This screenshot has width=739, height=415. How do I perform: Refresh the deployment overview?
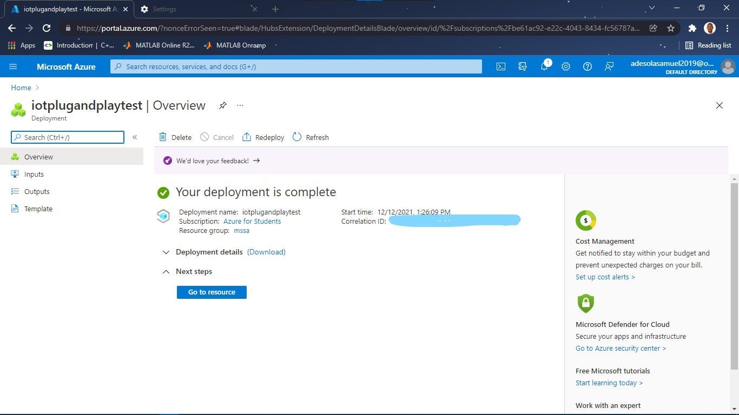tap(311, 137)
